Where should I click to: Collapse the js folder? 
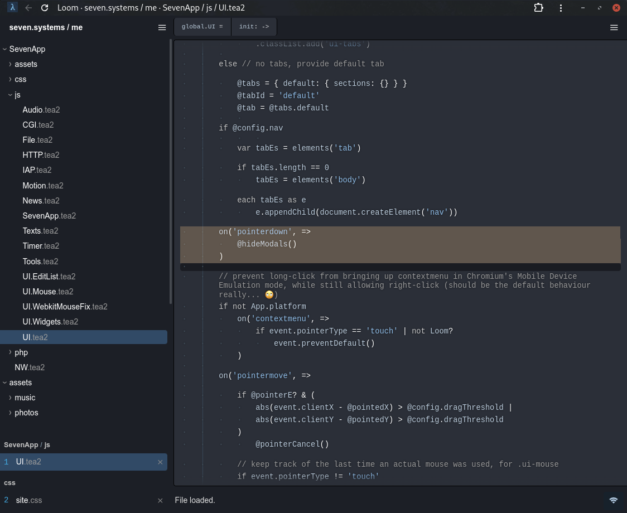pyautogui.click(x=11, y=95)
